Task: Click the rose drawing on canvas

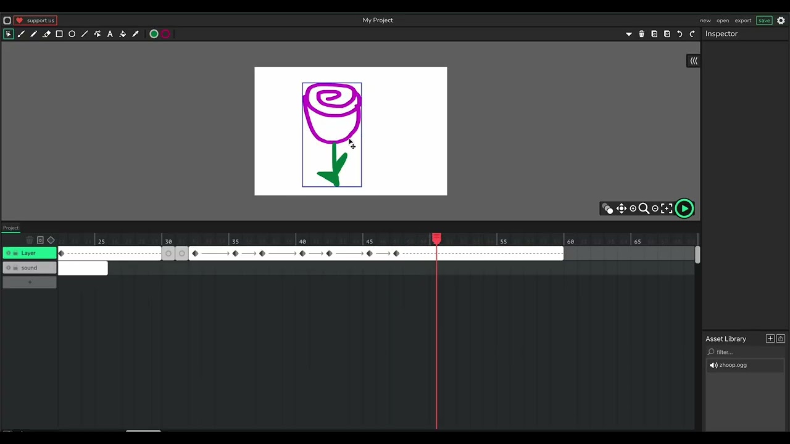Action: click(332, 134)
